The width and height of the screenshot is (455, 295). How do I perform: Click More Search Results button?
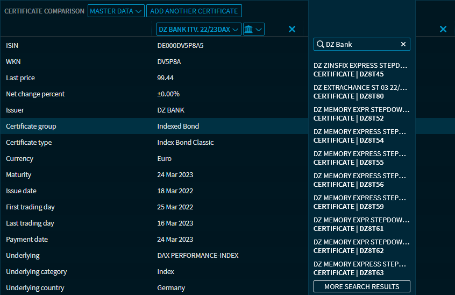[361, 286]
